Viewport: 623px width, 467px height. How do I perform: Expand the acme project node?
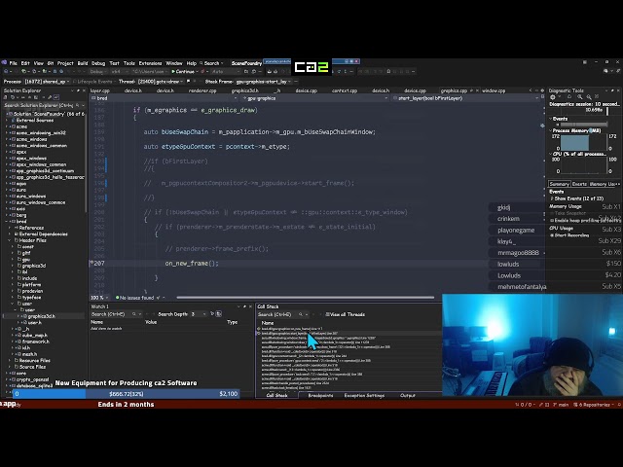[x=7, y=126]
